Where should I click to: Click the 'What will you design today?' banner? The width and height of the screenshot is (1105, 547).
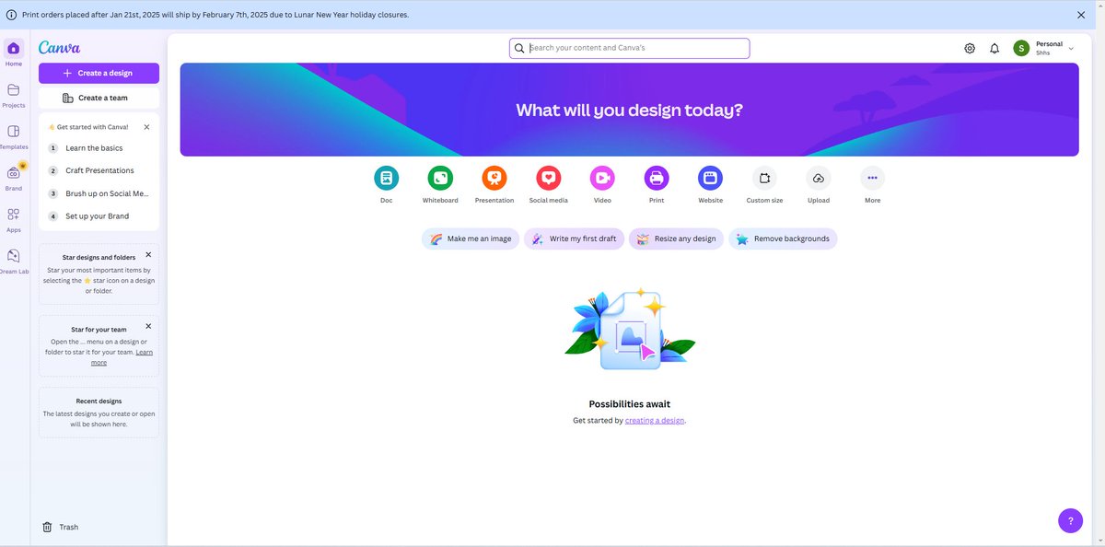pyautogui.click(x=629, y=110)
